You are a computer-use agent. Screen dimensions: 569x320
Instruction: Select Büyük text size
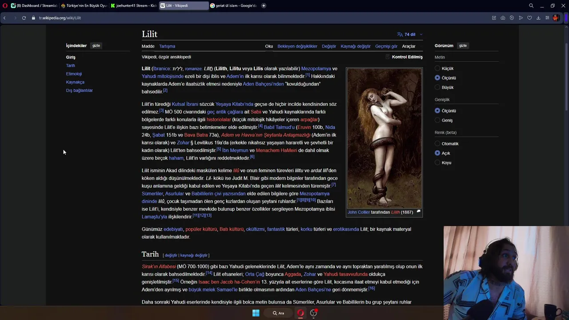[x=437, y=88]
